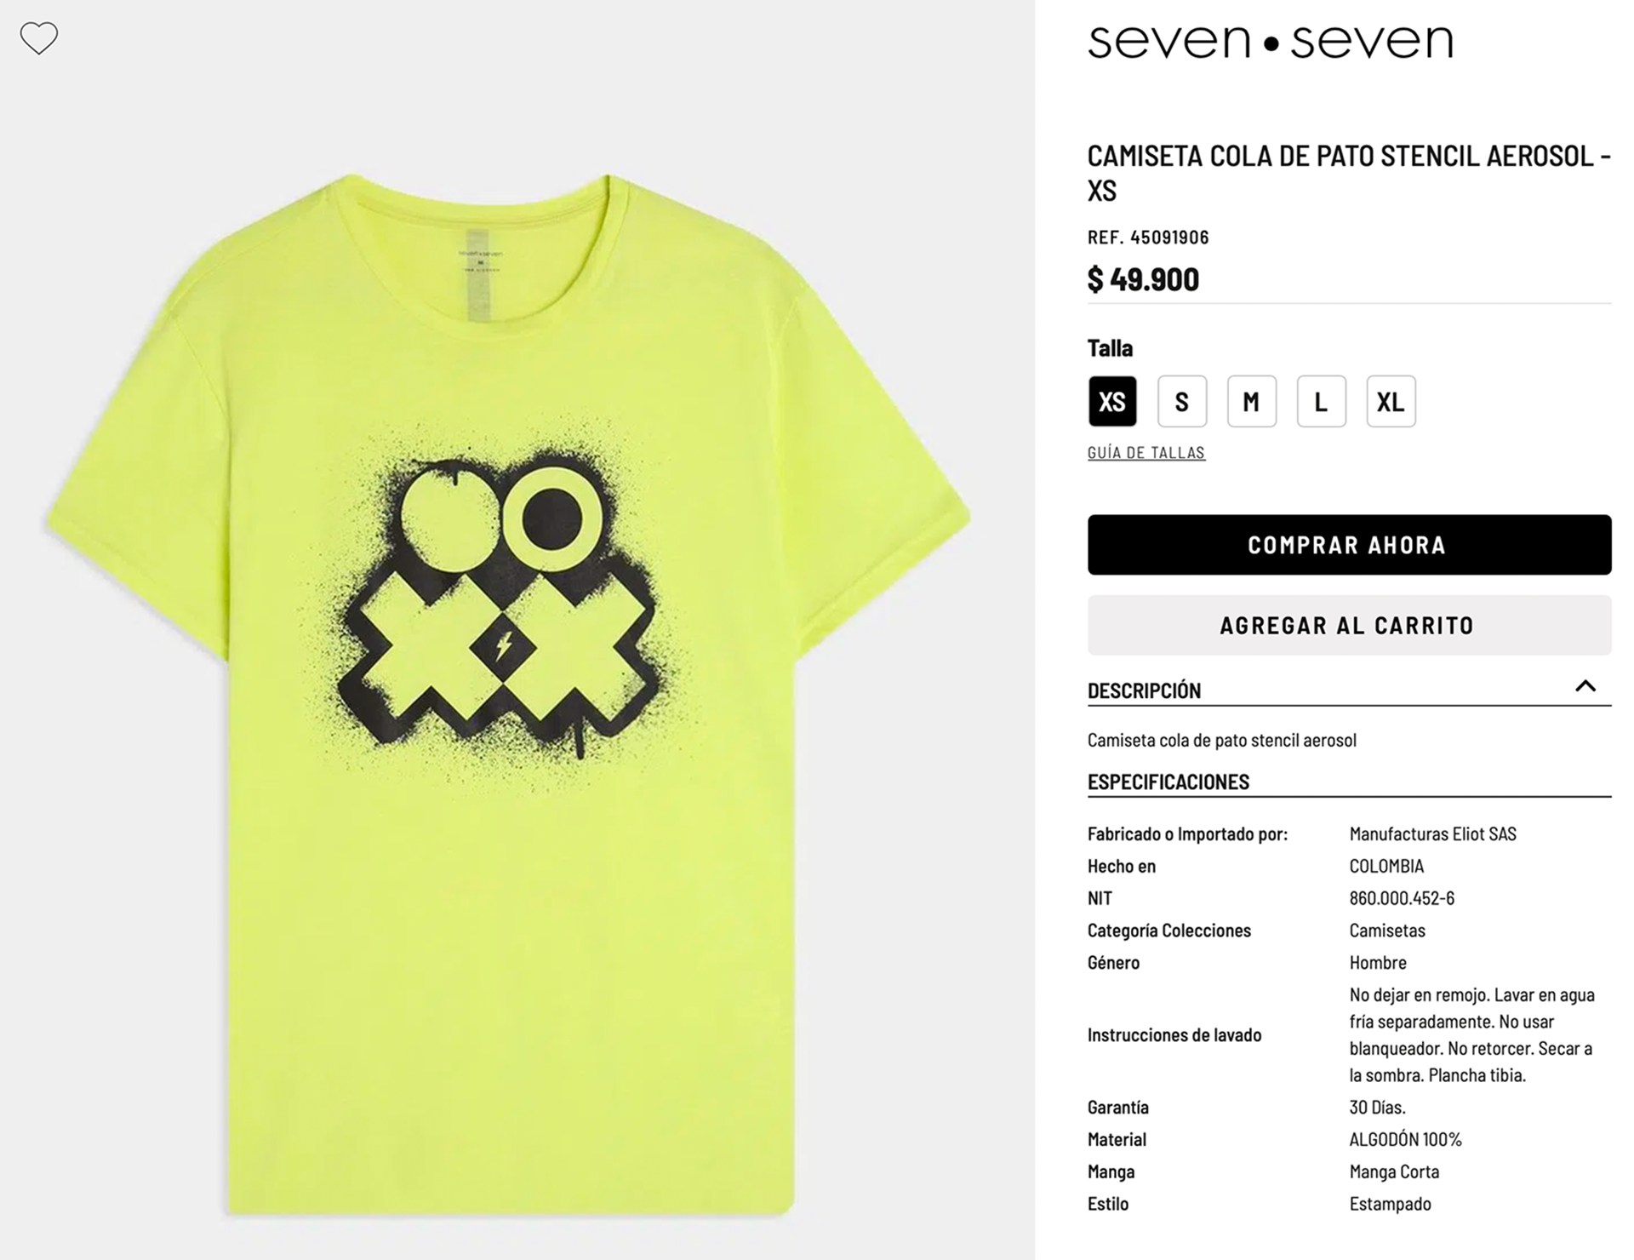Select size S
The image size is (1634, 1260).
pyautogui.click(x=1182, y=401)
